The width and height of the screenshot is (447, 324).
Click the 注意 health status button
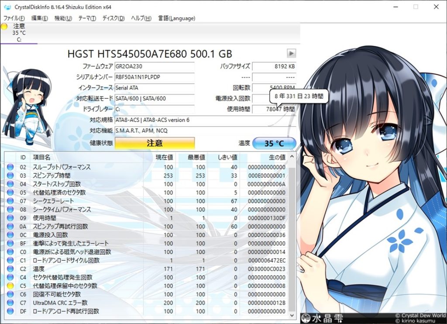point(155,143)
